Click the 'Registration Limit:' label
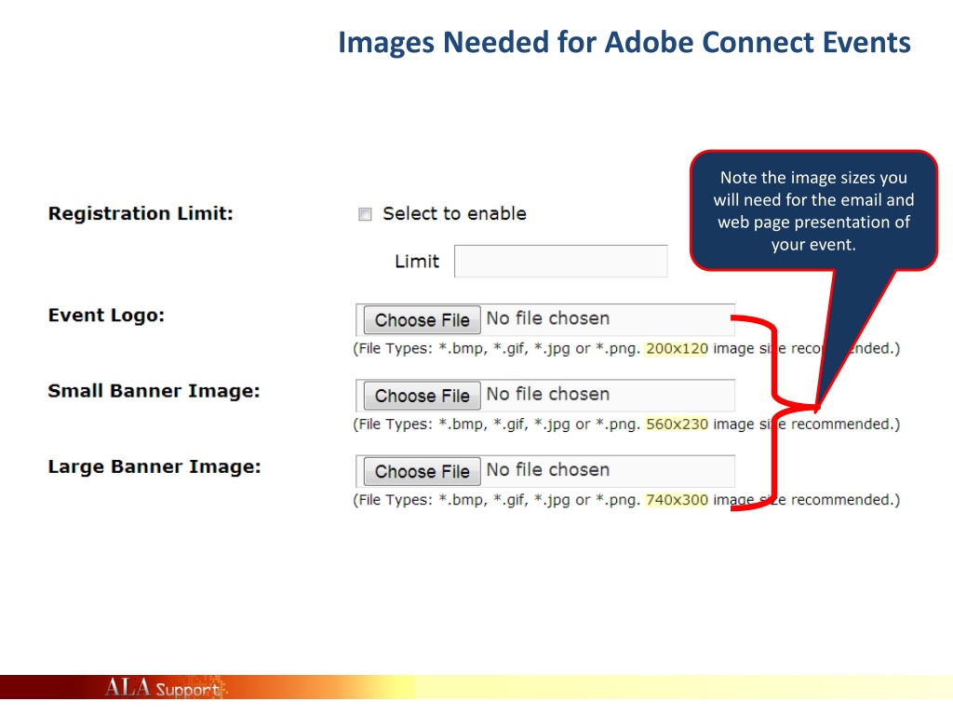The width and height of the screenshot is (953, 715). tap(141, 214)
